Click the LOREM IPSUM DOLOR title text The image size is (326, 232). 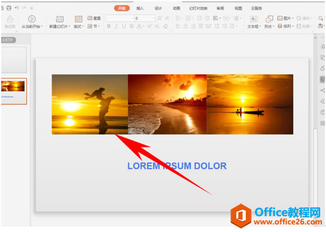pos(177,166)
